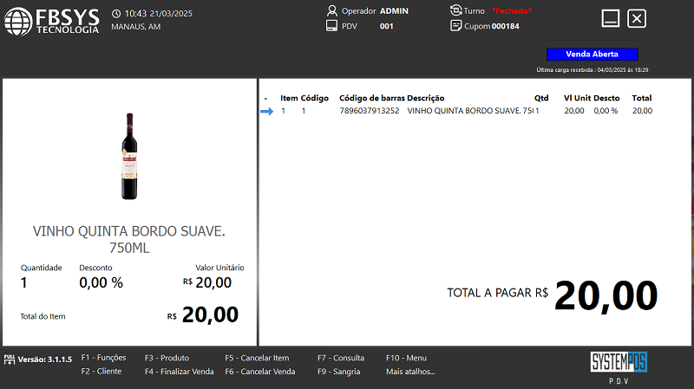Click the clock icon beside 10:43
The height and width of the screenshot is (389, 694).
pos(116,14)
